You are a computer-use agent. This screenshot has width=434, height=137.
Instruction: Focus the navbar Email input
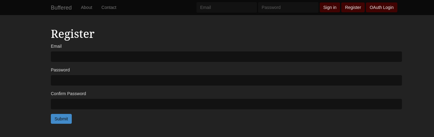226,7
